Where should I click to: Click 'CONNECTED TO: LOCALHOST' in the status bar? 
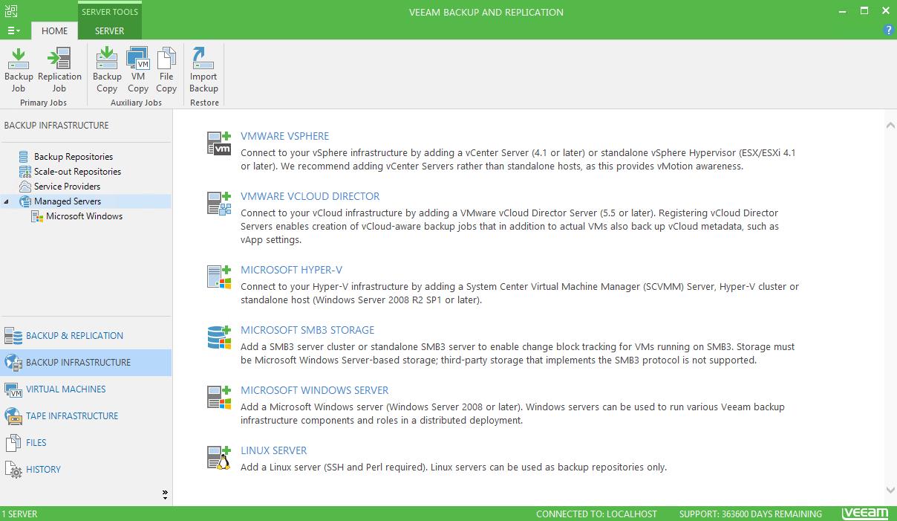(596, 514)
